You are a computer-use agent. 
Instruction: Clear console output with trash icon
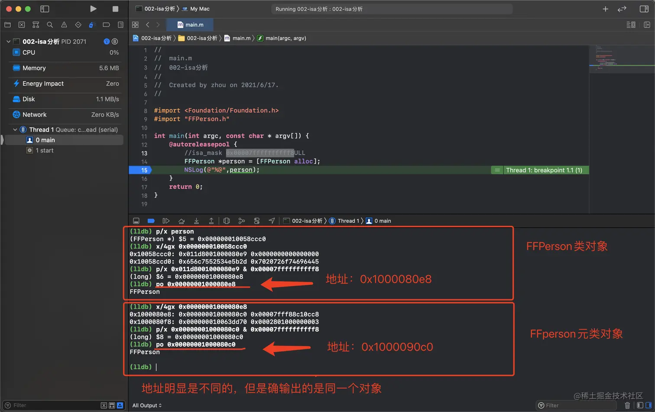point(628,405)
